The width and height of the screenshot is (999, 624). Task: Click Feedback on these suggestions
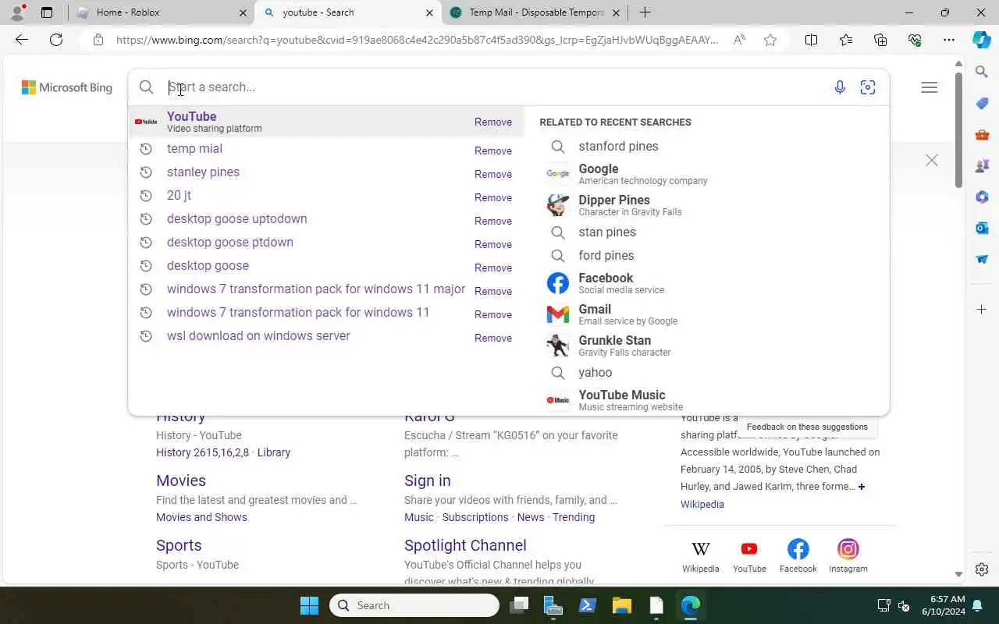pos(807,427)
